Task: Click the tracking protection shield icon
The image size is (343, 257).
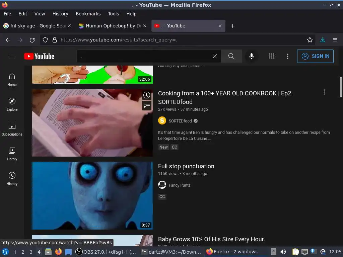Action: (45, 40)
